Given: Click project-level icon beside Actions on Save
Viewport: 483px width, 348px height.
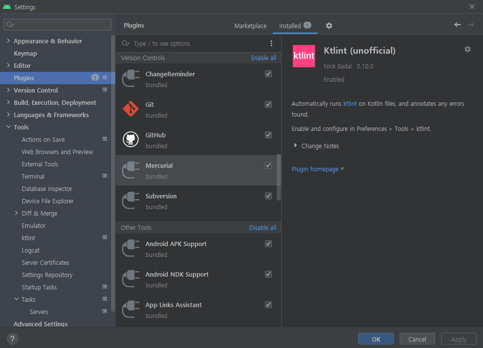Looking at the screenshot, I should click(x=105, y=139).
